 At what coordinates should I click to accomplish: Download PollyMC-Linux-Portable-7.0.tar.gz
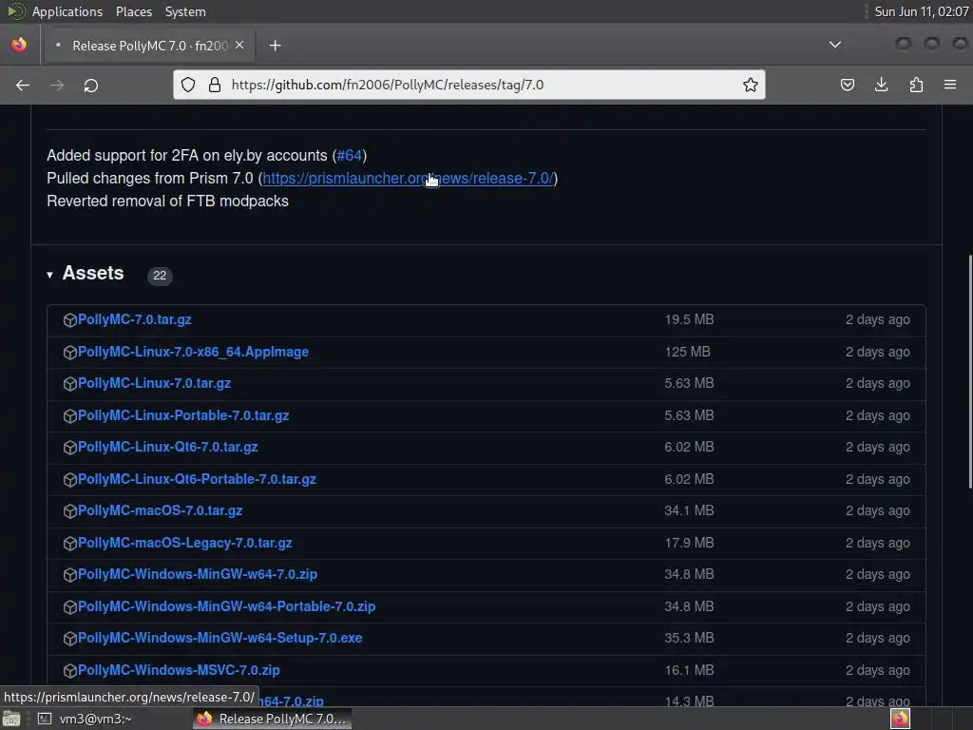tap(183, 416)
